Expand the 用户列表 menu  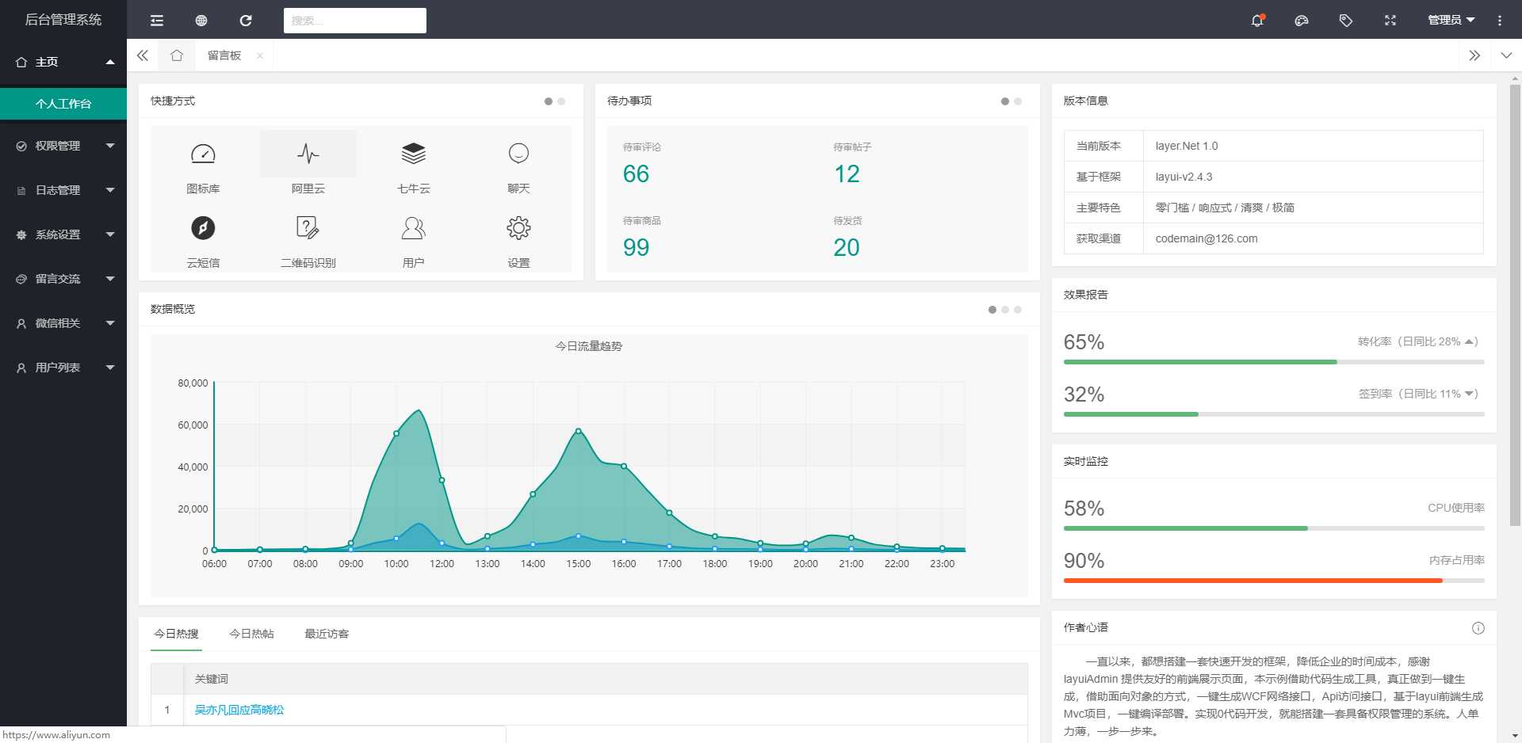(63, 368)
